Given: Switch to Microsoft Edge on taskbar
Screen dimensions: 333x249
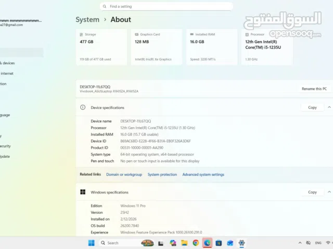Looking at the screenshot, I should [x=207, y=243].
